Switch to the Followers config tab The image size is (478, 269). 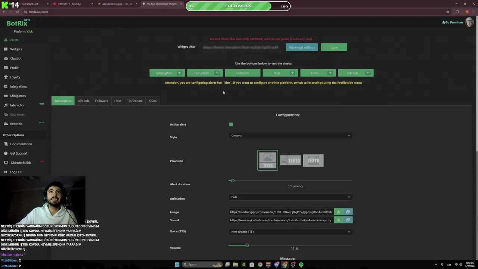point(102,101)
